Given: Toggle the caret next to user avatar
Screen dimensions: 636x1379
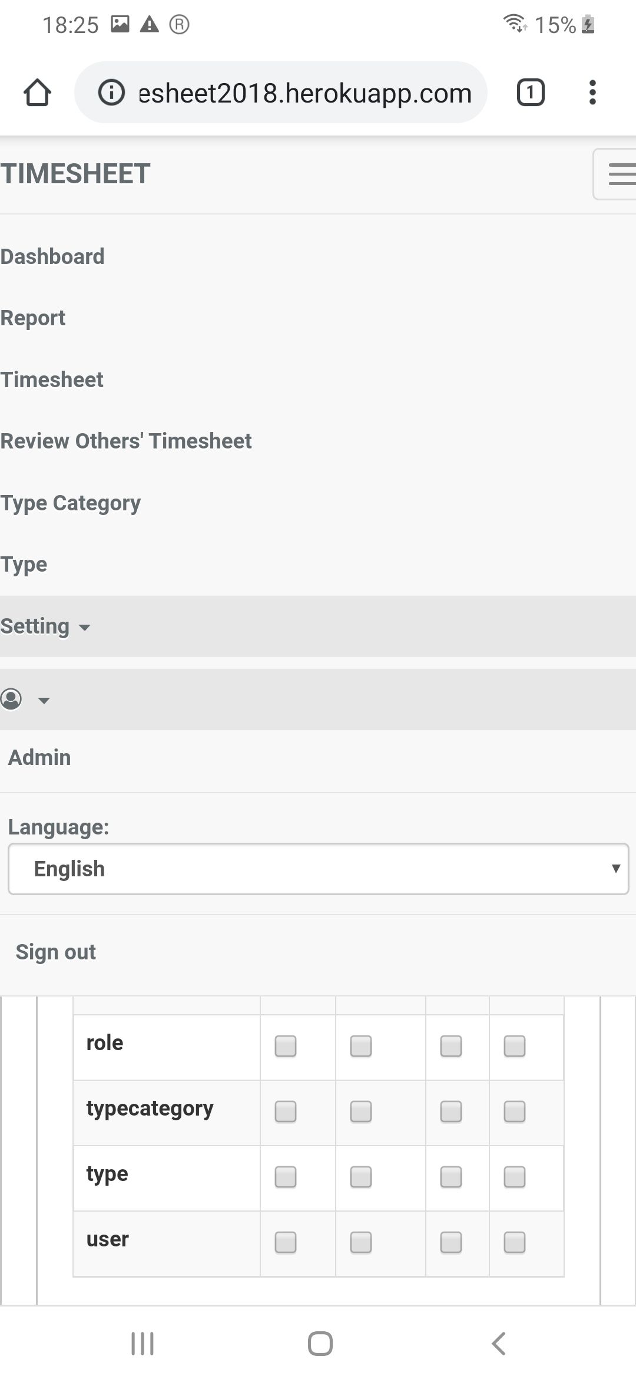Looking at the screenshot, I should tap(44, 700).
